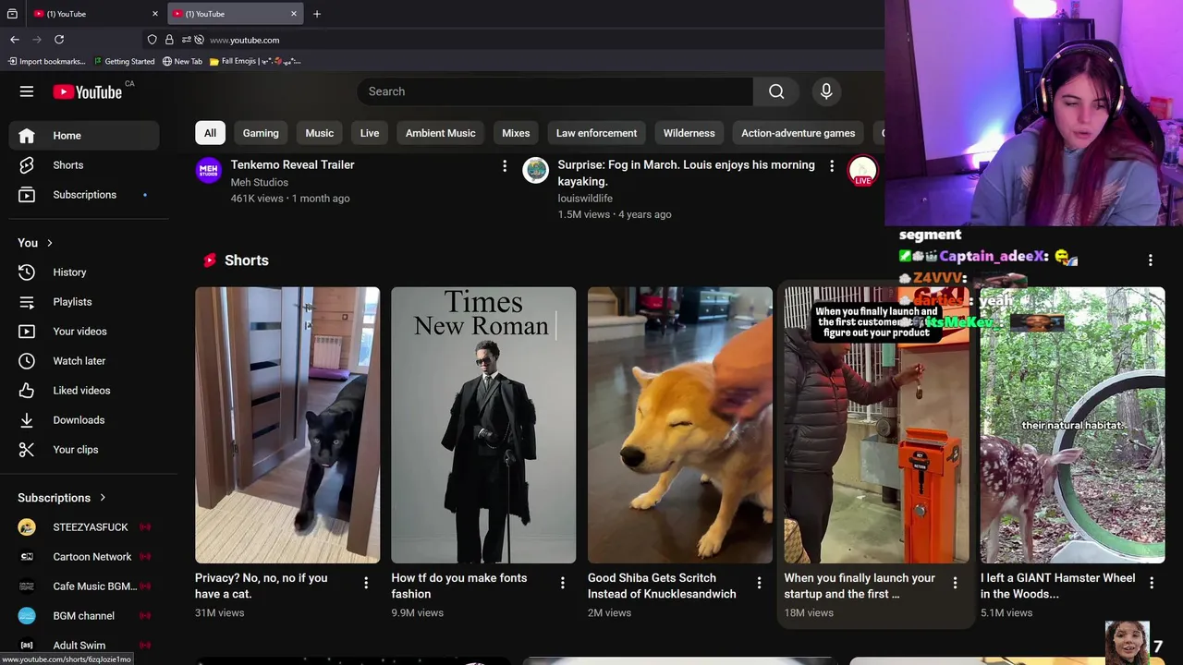Select the Live filter chip
The height and width of the screenshot is (665, 1183).
click(370, 133)
